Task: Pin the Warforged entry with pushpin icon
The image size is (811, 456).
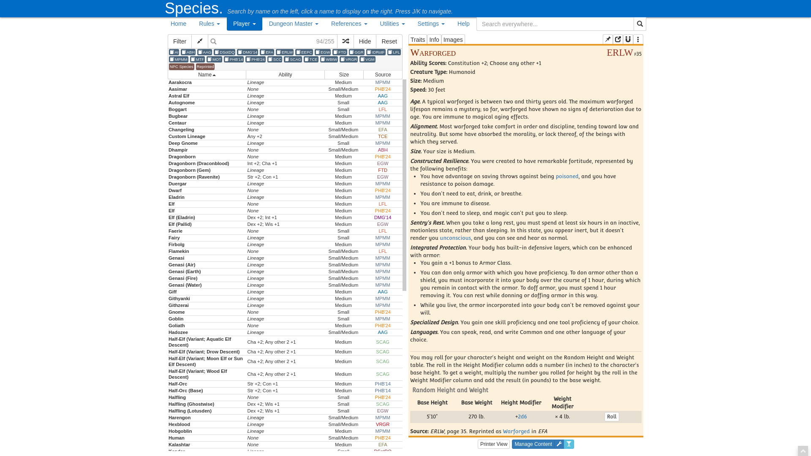Action: 608,40
